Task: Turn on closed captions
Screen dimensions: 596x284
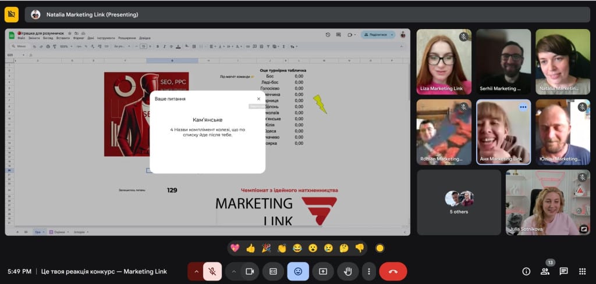Action: pos(273,271)
